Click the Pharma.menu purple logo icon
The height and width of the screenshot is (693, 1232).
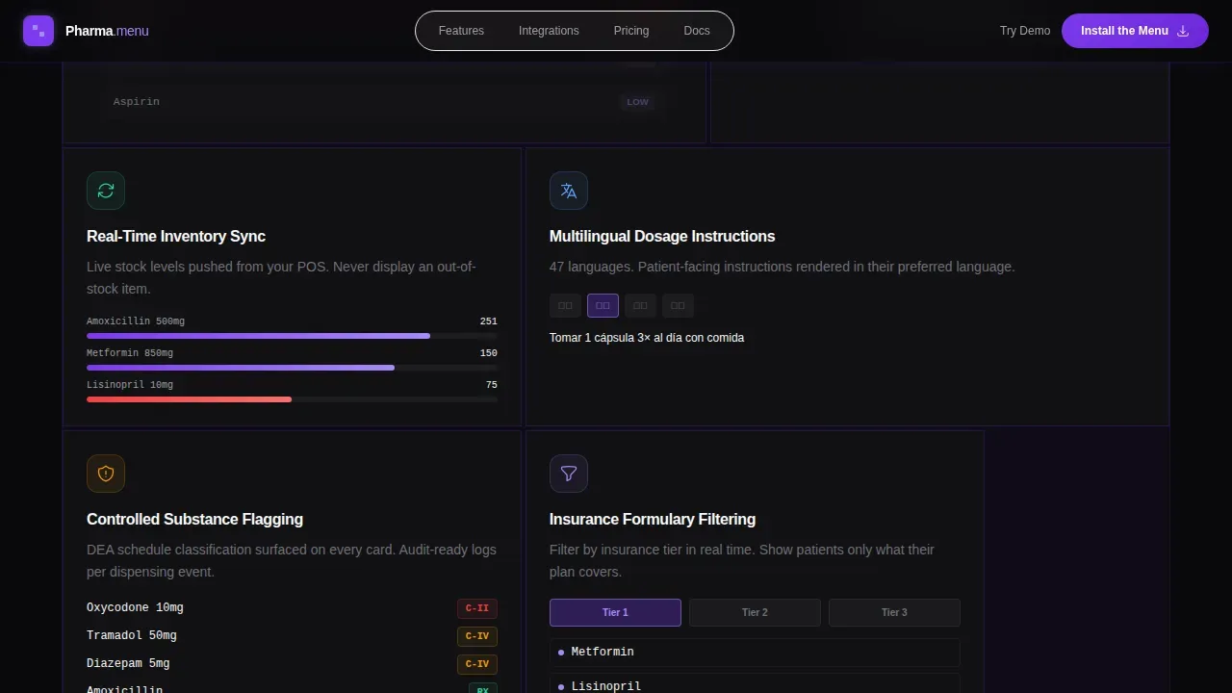click(x=38, y=31)
